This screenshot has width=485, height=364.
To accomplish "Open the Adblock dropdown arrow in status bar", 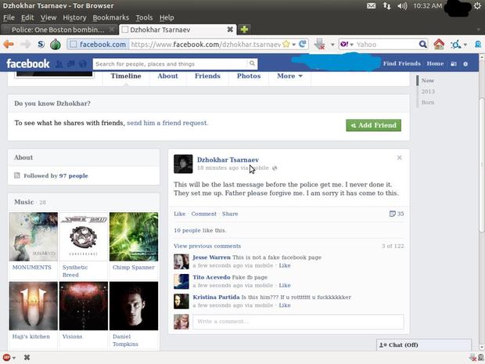I will [x=14, y=358].
